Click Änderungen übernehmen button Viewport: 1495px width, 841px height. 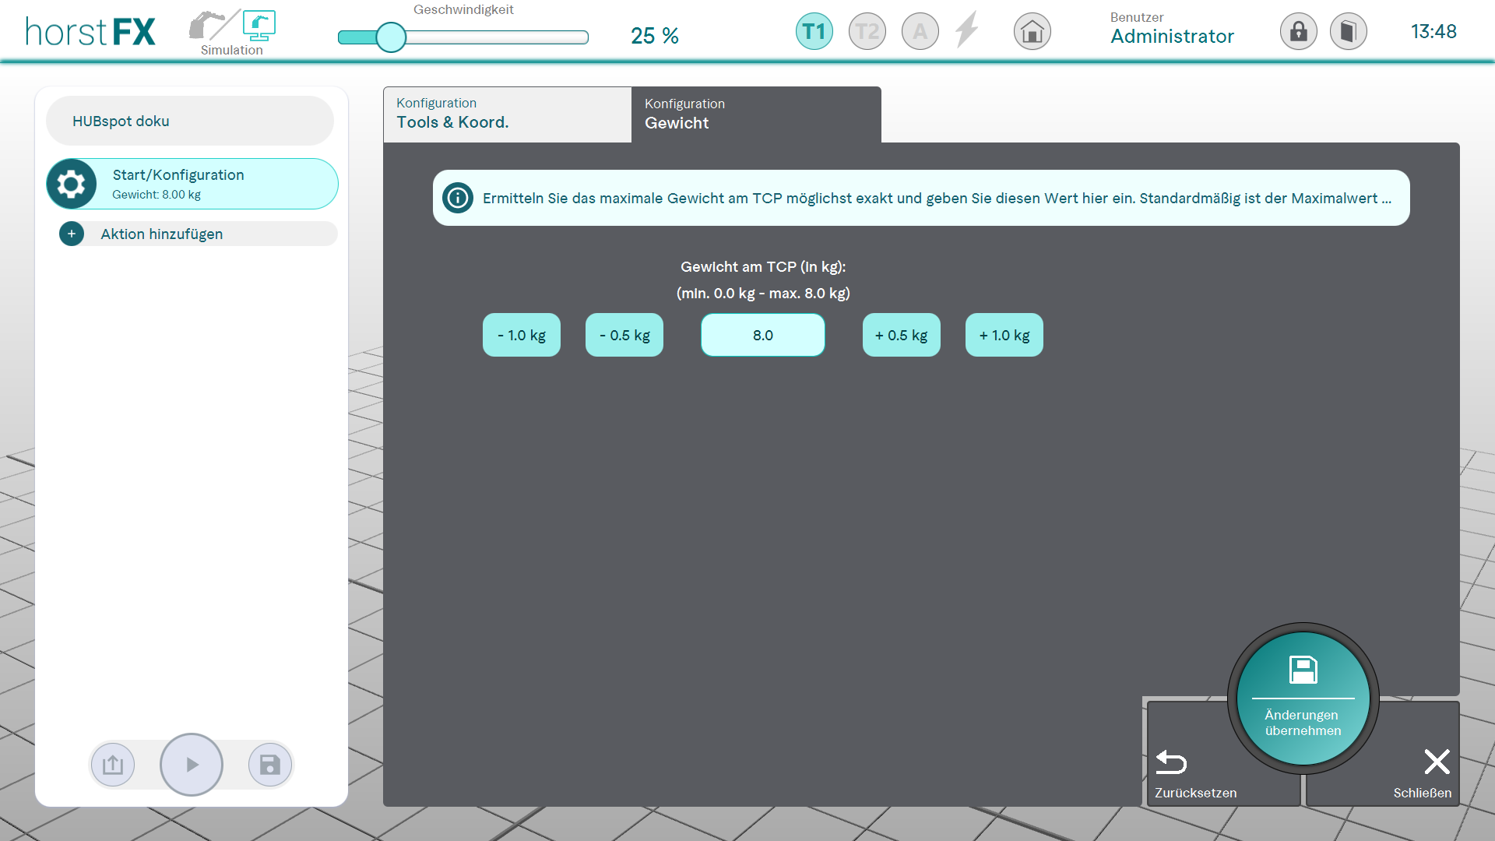point(1303,698)
